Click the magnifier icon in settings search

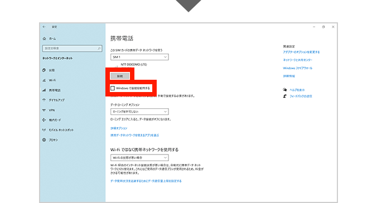click(x=99, y=49)
